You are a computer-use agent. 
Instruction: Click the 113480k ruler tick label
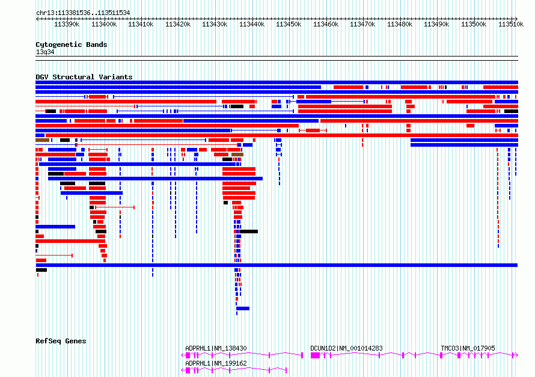pos(400,24)
